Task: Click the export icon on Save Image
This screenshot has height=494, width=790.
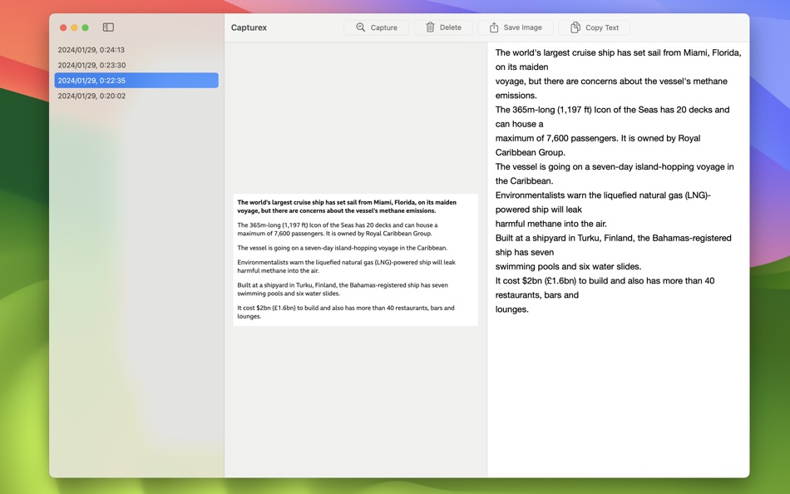Action: 496,27
